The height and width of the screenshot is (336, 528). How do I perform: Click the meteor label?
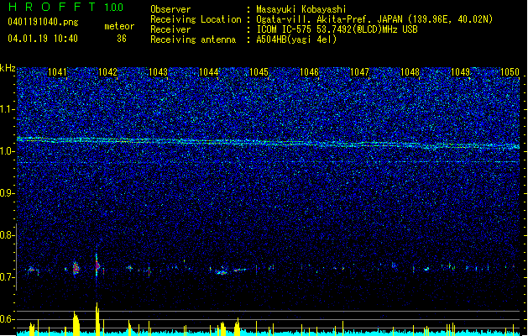(x=119, y=26)
